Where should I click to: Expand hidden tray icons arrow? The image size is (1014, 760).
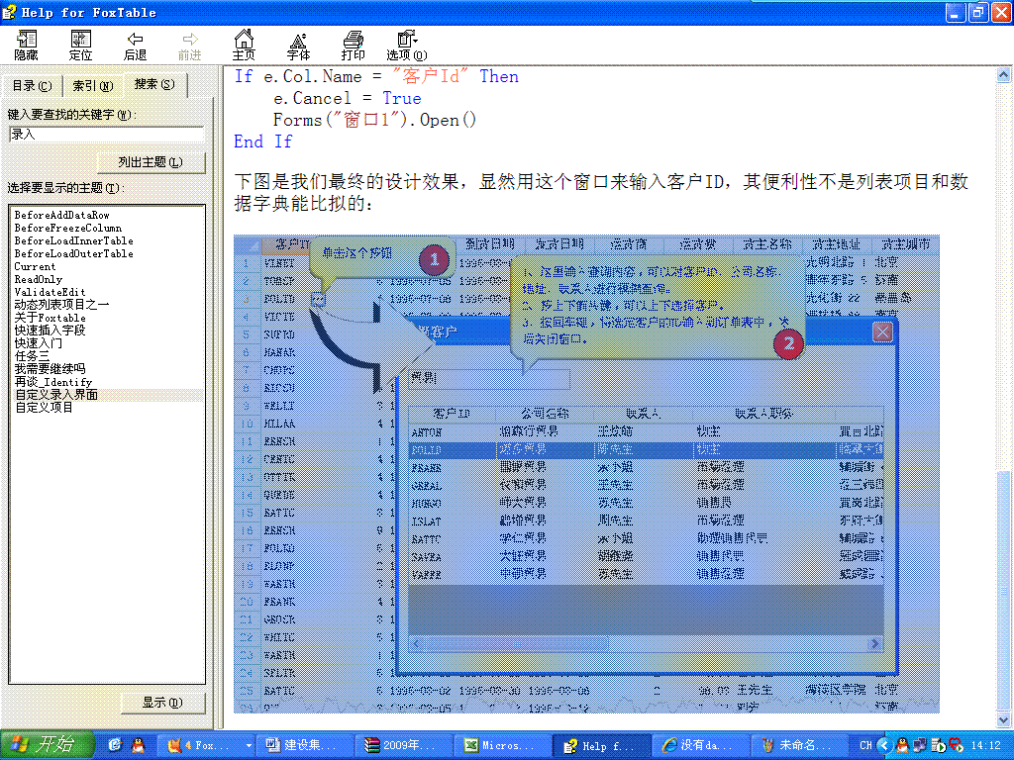click(884, 745)
